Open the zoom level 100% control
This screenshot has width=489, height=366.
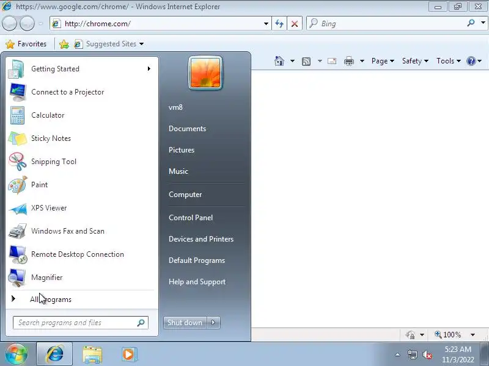click(448, 334)
